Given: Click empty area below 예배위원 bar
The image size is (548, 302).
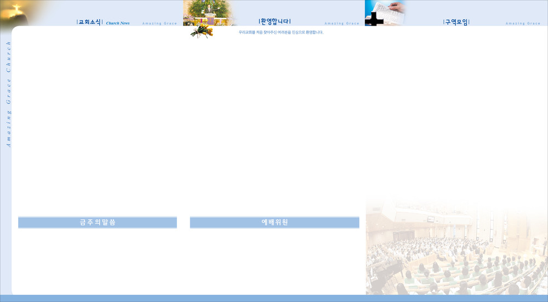Looking at the screenshot, I should pyautogui.click(x=275, y=260).
